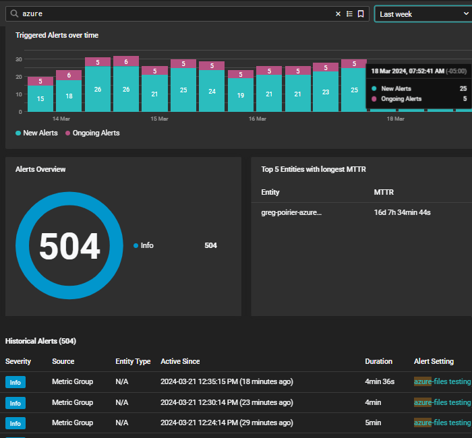Screen dimensions: 472x438
Task: Click the 5min duration cell
Action: click(x=373, y=423)
